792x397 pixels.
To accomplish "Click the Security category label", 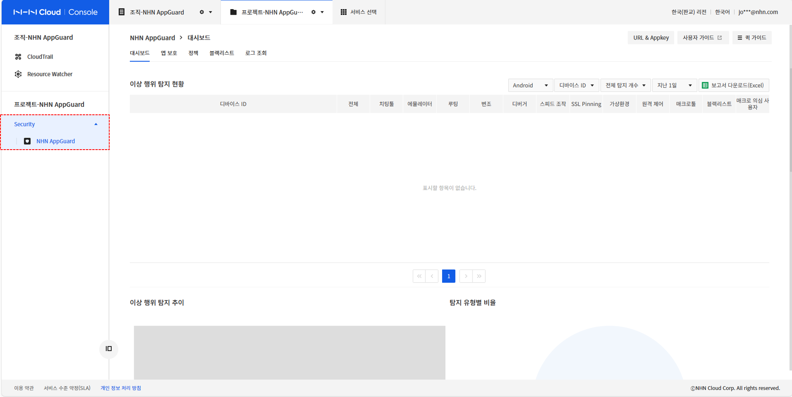I will click(x=25, y=124).
